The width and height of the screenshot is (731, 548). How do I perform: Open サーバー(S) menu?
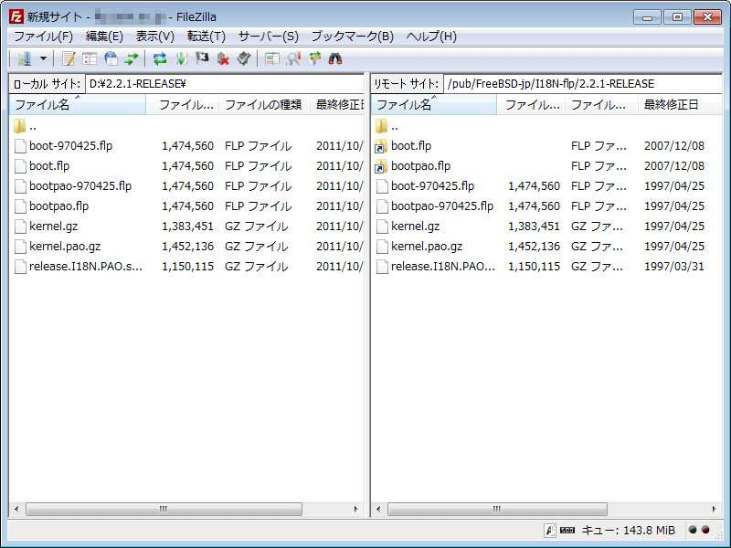click(268, 37)
